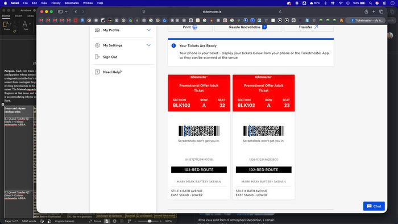
Task: Click the Paste icon in Word window
Action: point(6,25)
